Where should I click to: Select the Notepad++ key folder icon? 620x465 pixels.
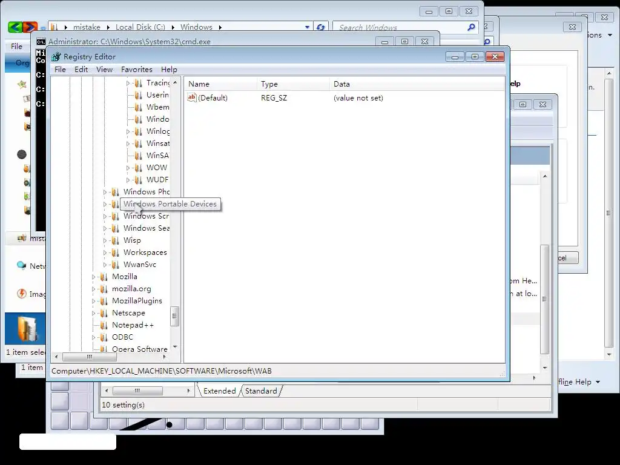click(104, 325)
